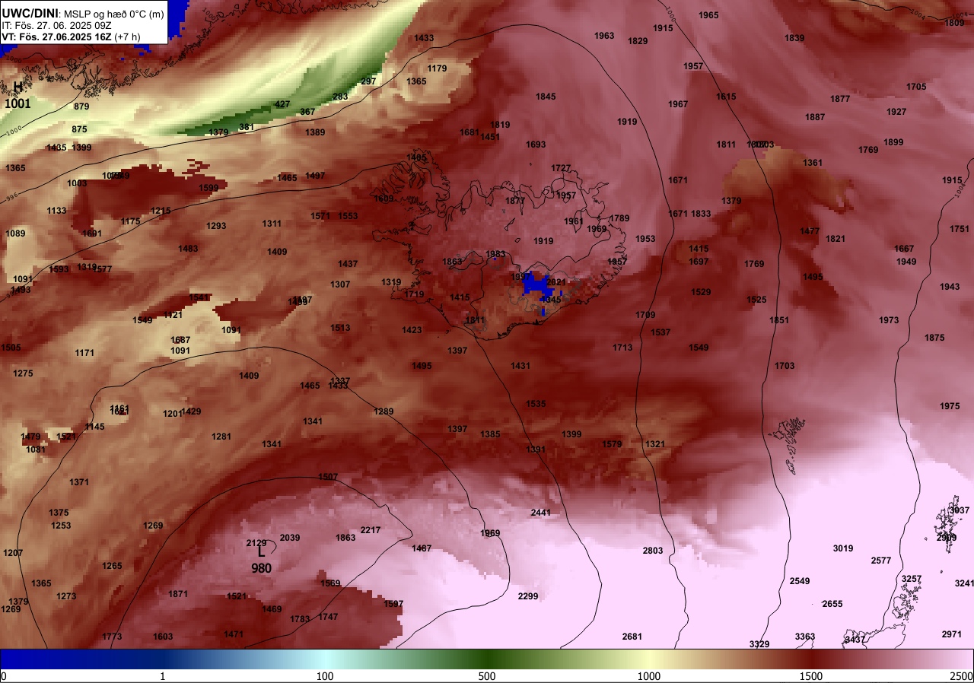Click the 500 label on the color scale
The height and width of the screenshot is (683, 974).
(x=487, y=676)
